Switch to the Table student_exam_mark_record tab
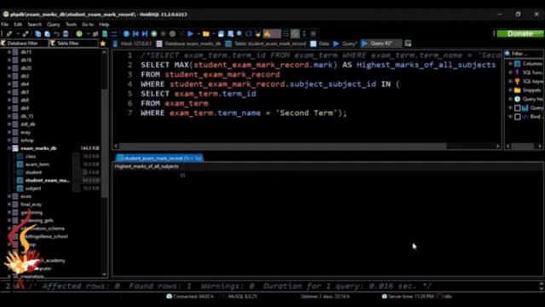This screenshot has height=307, width=545. (x=266, y=43)
